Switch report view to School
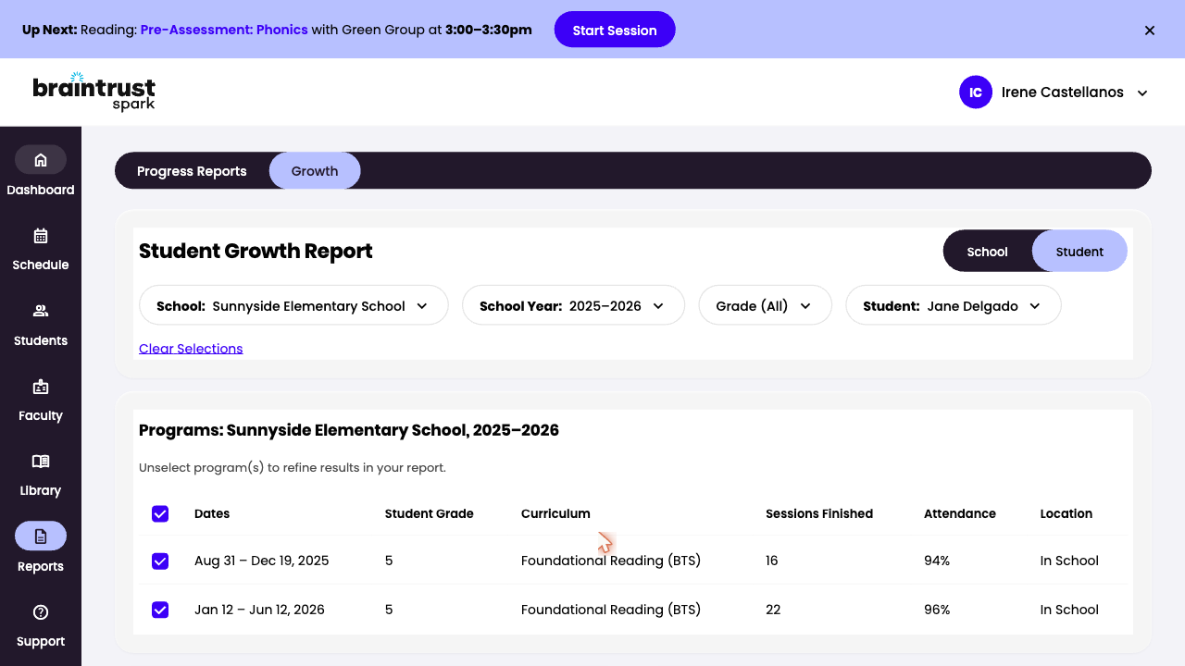This screenshot has height=666, width=1185. click(x=987, y=252)
